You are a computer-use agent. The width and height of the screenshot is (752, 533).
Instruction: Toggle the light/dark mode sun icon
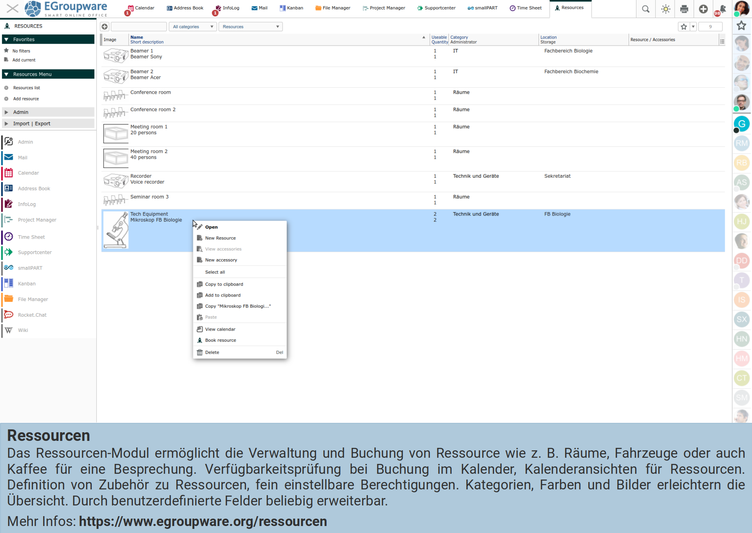coord(665,9)
